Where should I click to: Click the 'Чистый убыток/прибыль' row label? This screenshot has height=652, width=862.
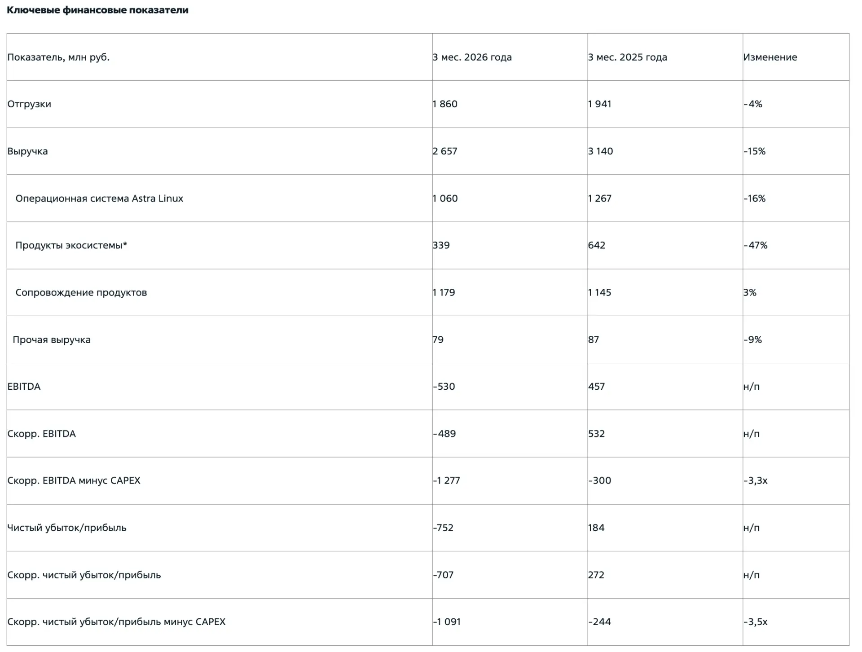pyautogui.click(x=67, y=528)
